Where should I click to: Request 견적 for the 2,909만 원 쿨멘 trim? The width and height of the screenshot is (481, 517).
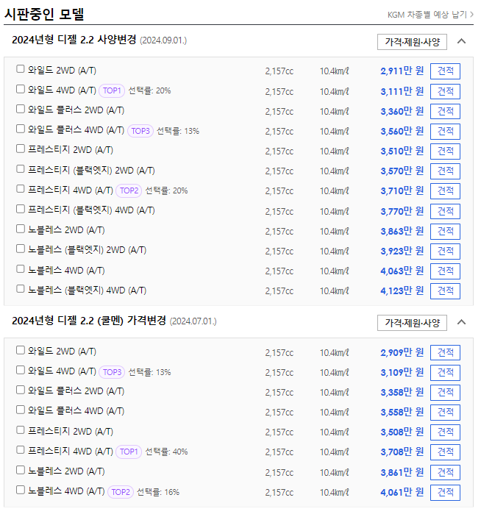click(445, 352)
